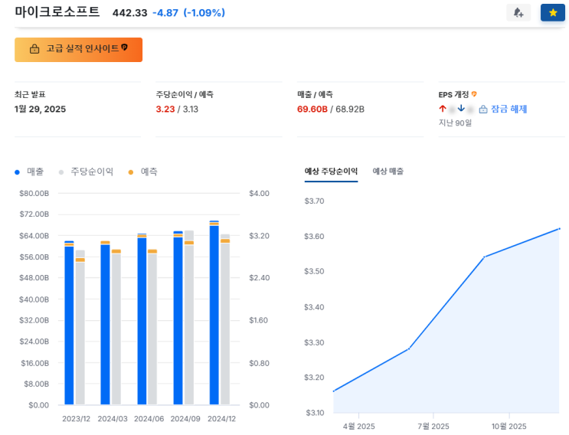
Task: Click the 마이크로소프트 stock title
Action: (x=57, y=12)
